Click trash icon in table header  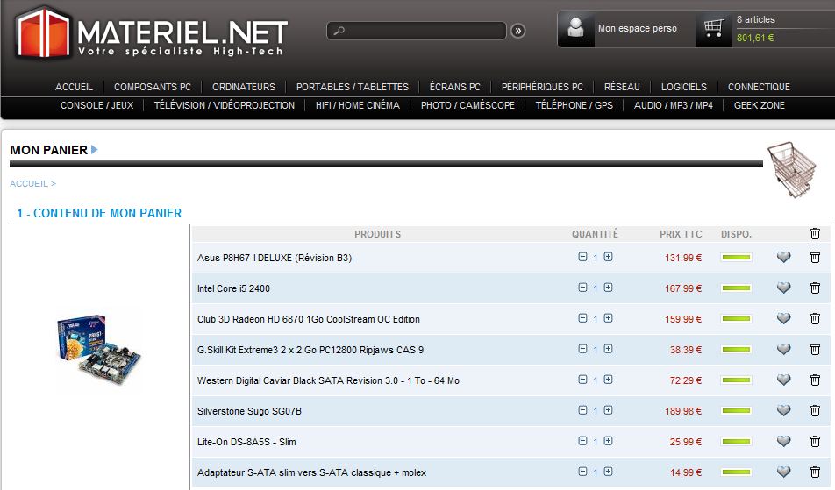(815, 234)
